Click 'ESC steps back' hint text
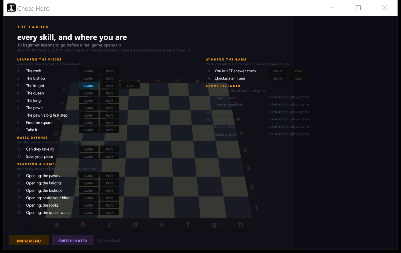401x253 pixels. (x=109, y=240)
